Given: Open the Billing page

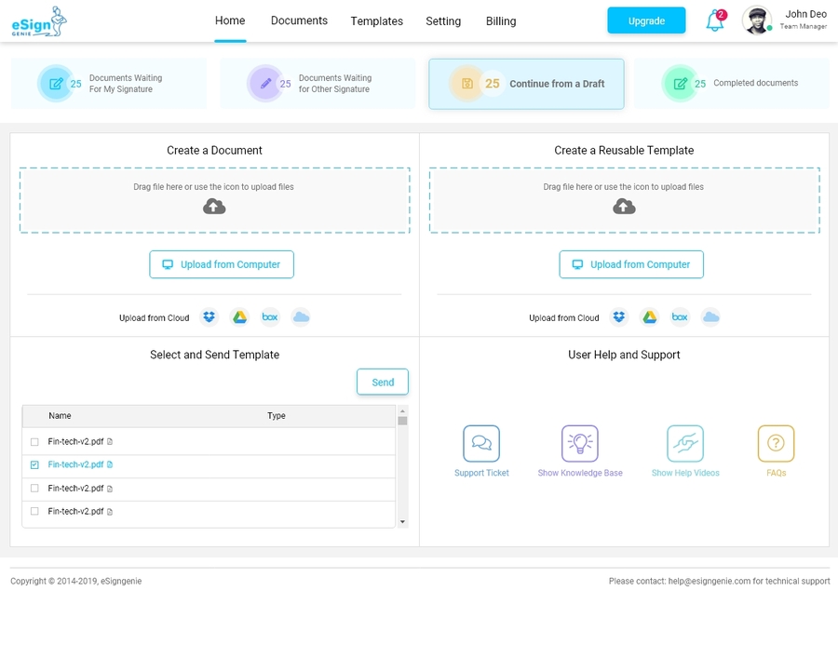Looking at the screenshot, I should point(500,20).
